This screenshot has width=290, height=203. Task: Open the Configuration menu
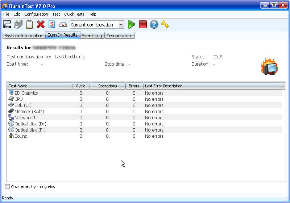[36, 14]
